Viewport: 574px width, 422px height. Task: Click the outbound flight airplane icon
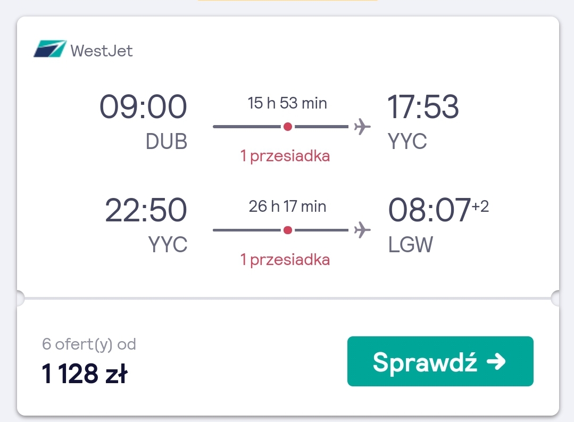pyautogui.click(x=362, y=127)
